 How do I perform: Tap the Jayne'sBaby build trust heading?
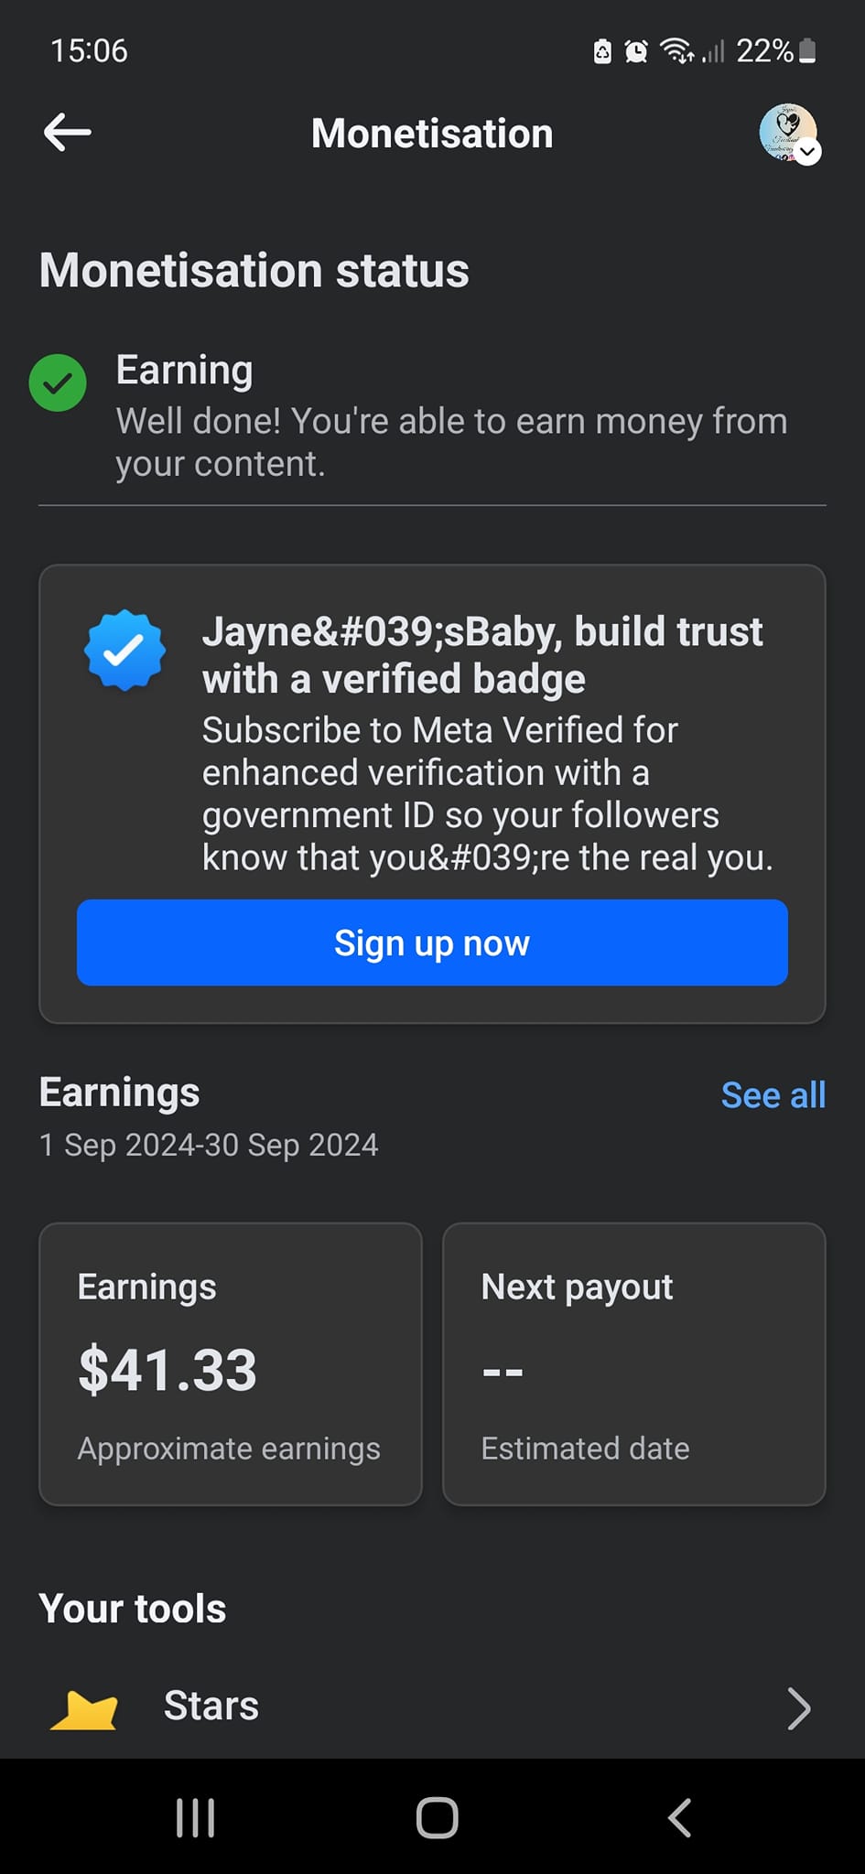(x=482, y=655)
